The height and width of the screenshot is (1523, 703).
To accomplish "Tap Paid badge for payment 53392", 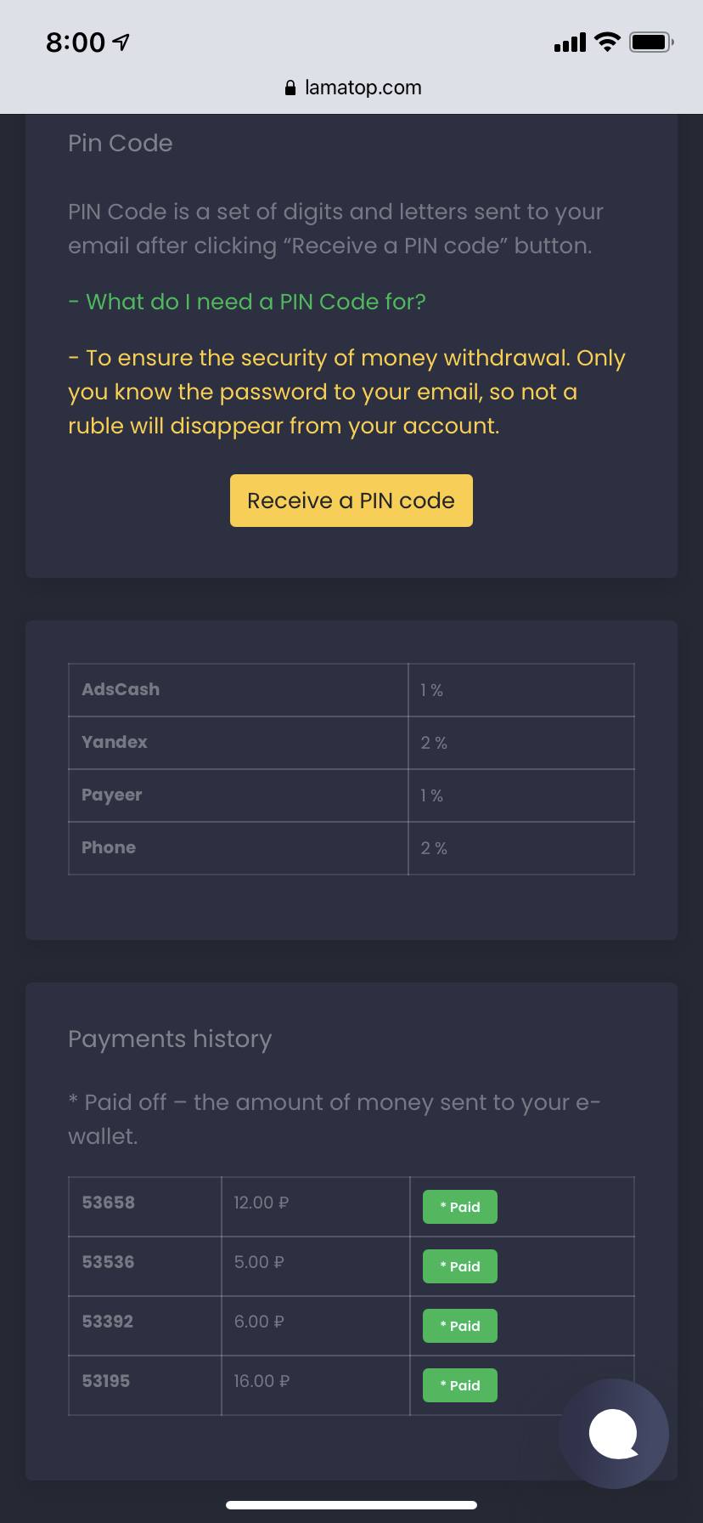I will pos(460,1326).
